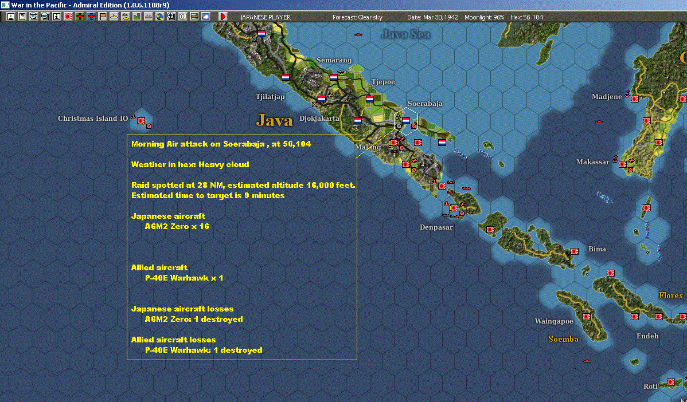687x402 pixels.
Task: Select the Dutch flag near Tjepoe
Action: click(369, 99)
